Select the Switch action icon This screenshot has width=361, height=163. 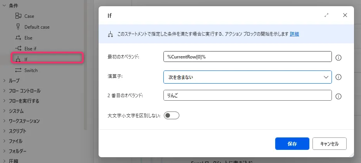(x=18, y=70)
